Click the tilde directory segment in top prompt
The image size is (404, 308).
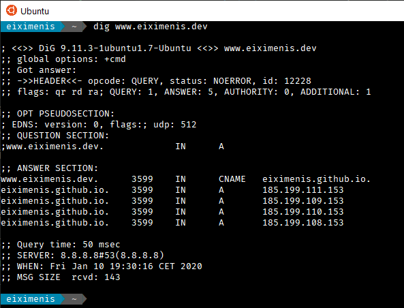(74, 27)
